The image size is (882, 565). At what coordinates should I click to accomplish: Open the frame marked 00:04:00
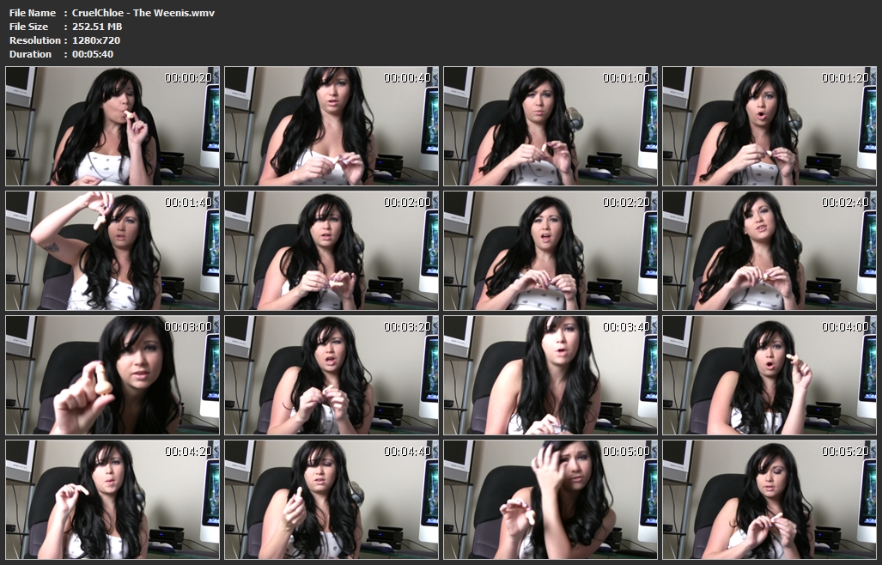(769, 375)
